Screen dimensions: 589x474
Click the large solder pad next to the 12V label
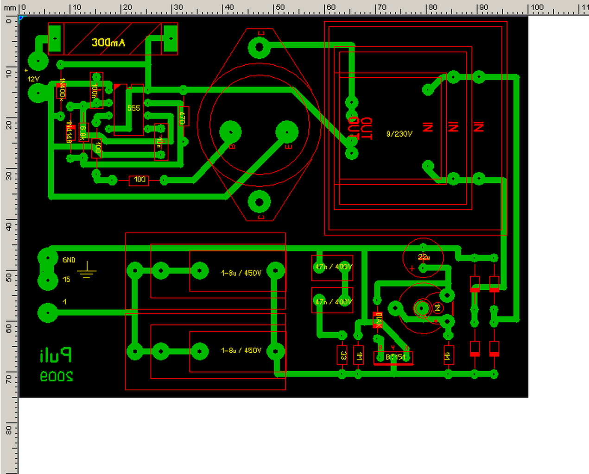point(38,94)
